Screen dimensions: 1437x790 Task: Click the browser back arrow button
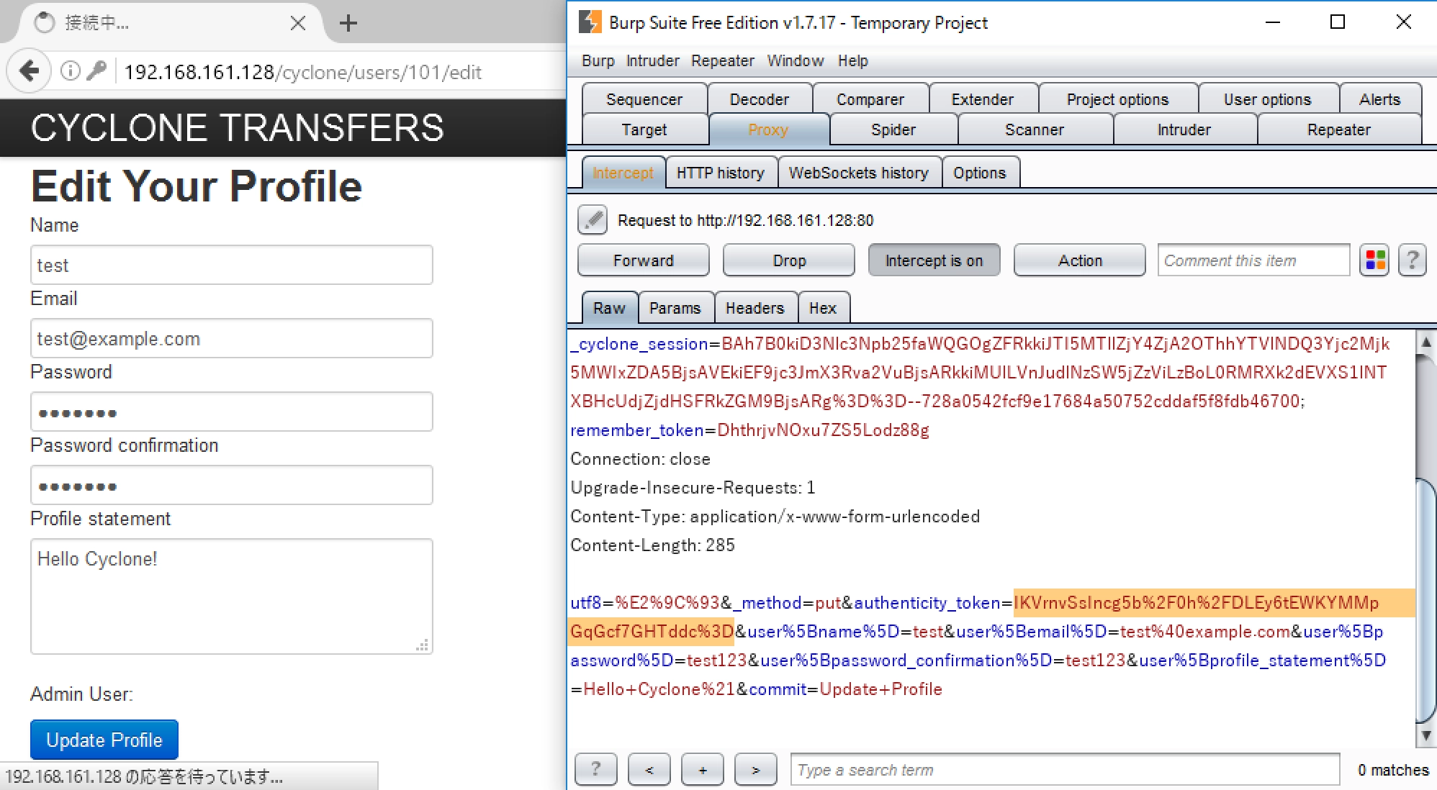point(30,71)
